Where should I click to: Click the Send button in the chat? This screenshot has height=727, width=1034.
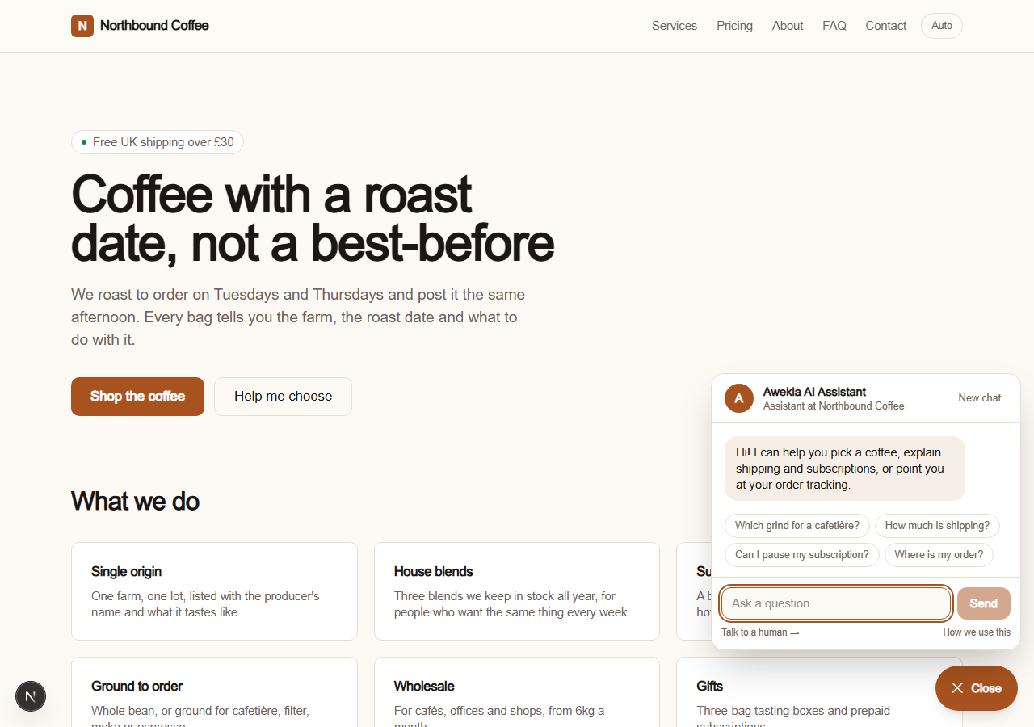coord(984,603)
